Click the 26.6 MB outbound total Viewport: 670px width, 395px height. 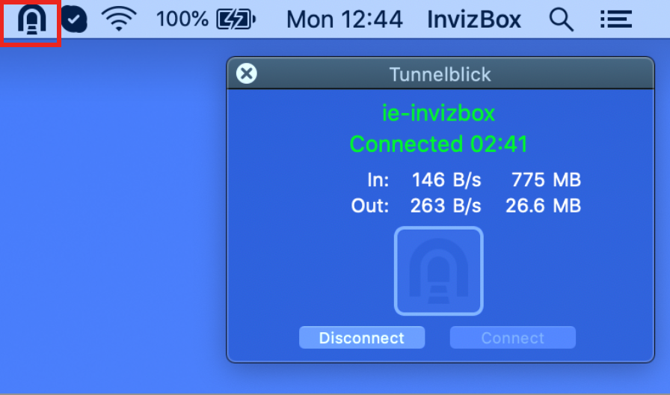tap(543, 206)
